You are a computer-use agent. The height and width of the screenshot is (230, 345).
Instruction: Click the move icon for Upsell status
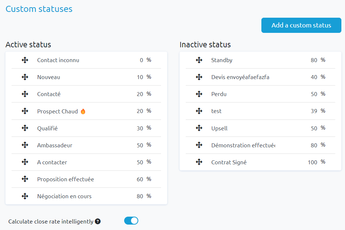coord(199,128)
